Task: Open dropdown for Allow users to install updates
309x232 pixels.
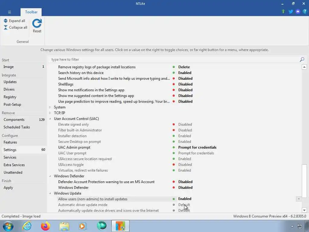Action: [298, 199]
